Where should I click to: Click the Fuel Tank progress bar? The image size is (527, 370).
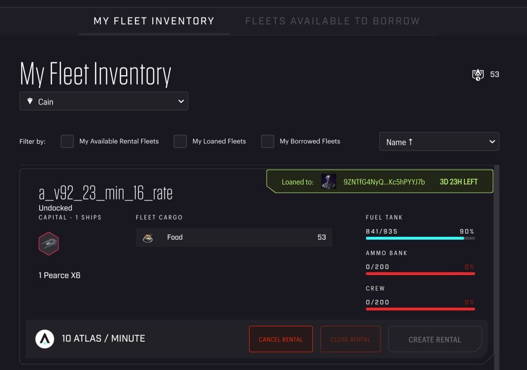pyautogui.click(x=420, y=238)
